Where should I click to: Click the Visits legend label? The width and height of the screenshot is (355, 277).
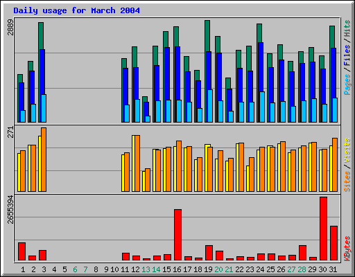[x=347, y=150]
